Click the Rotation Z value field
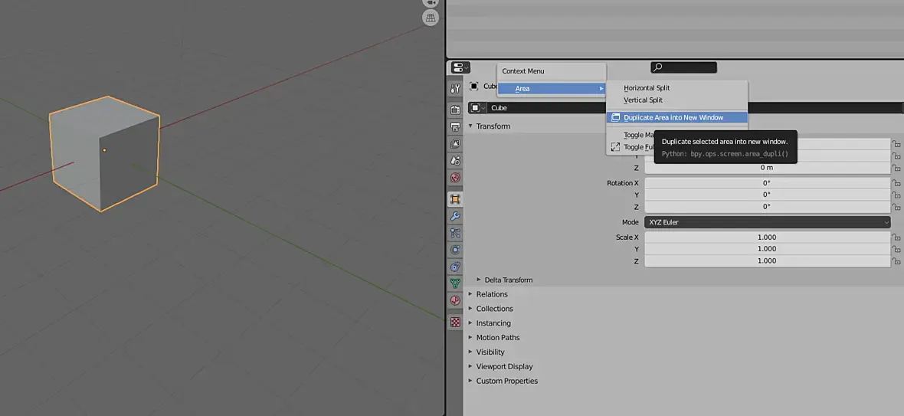 point(768,207)
